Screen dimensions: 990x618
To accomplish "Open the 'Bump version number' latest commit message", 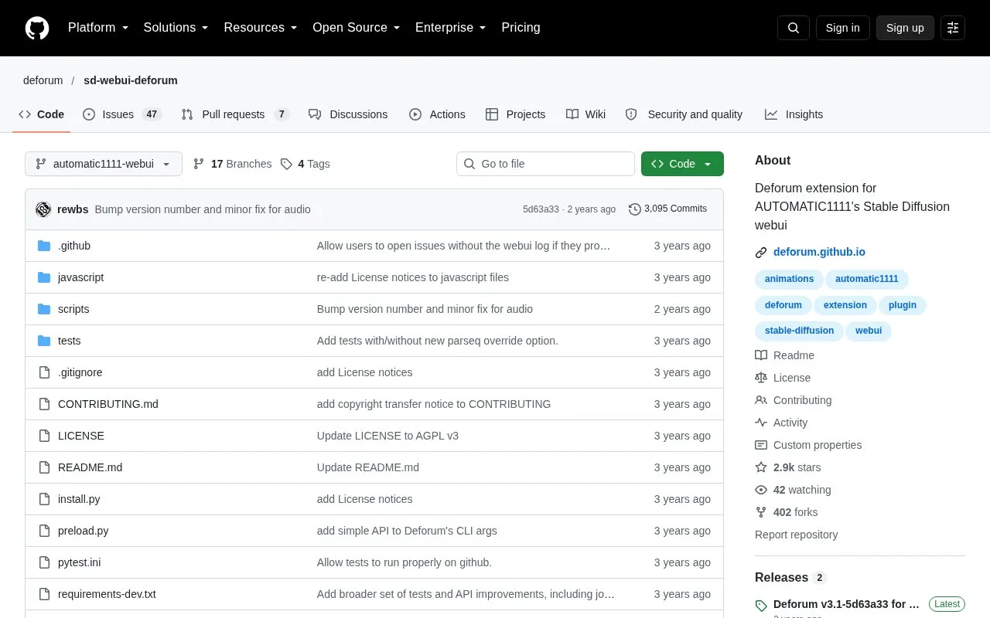I will click(x=203, y=209).
